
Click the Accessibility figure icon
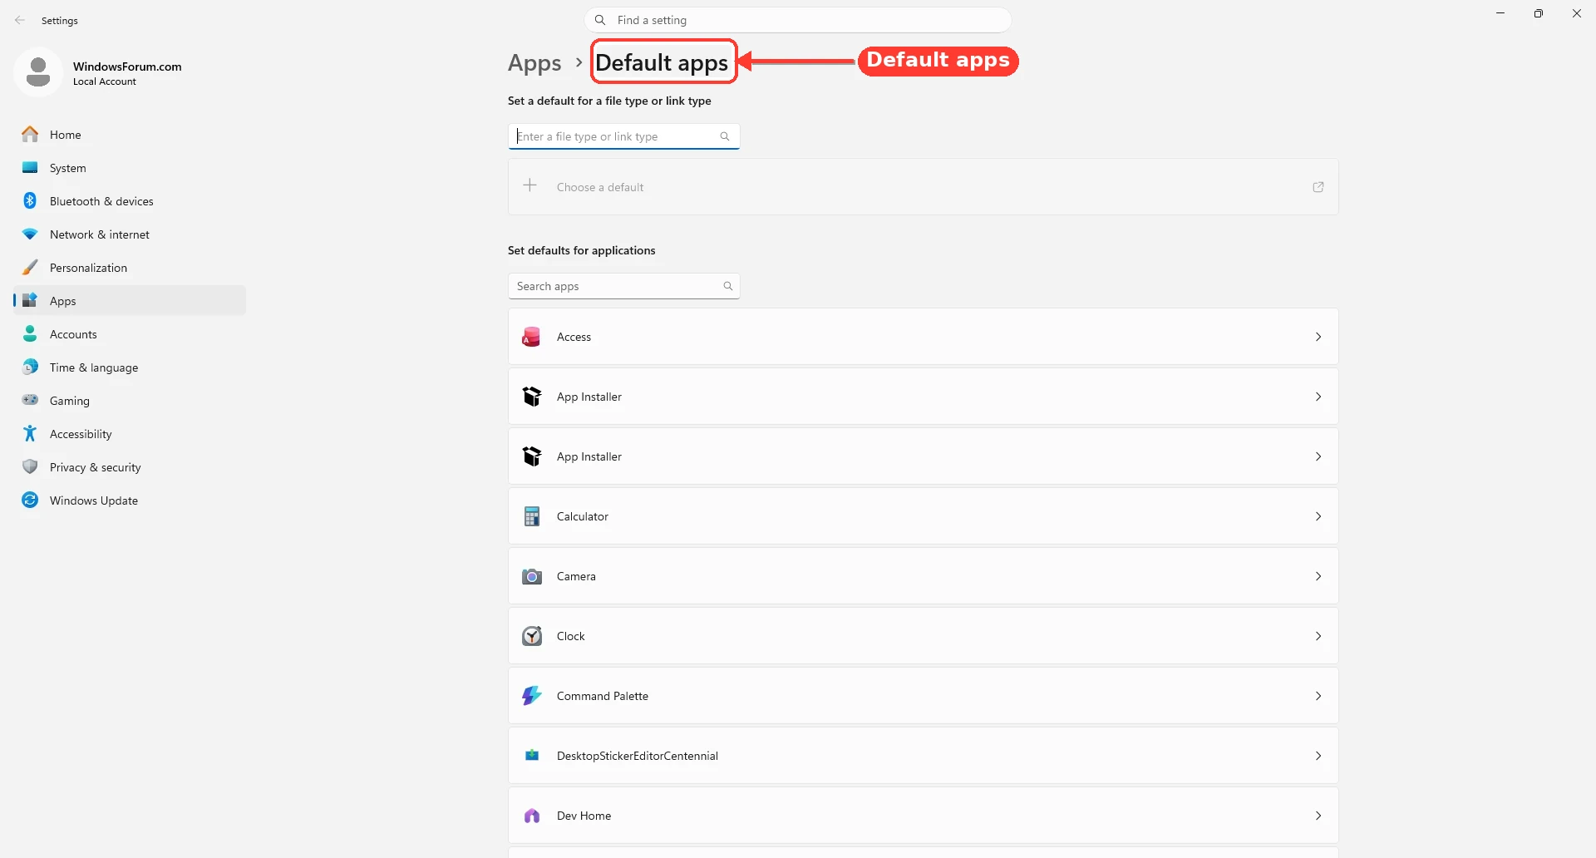tap(30, 433)
